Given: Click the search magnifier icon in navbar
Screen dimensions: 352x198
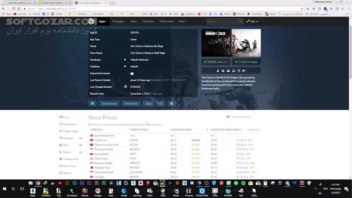Looking at the screenshot, I should pos(242,21).
